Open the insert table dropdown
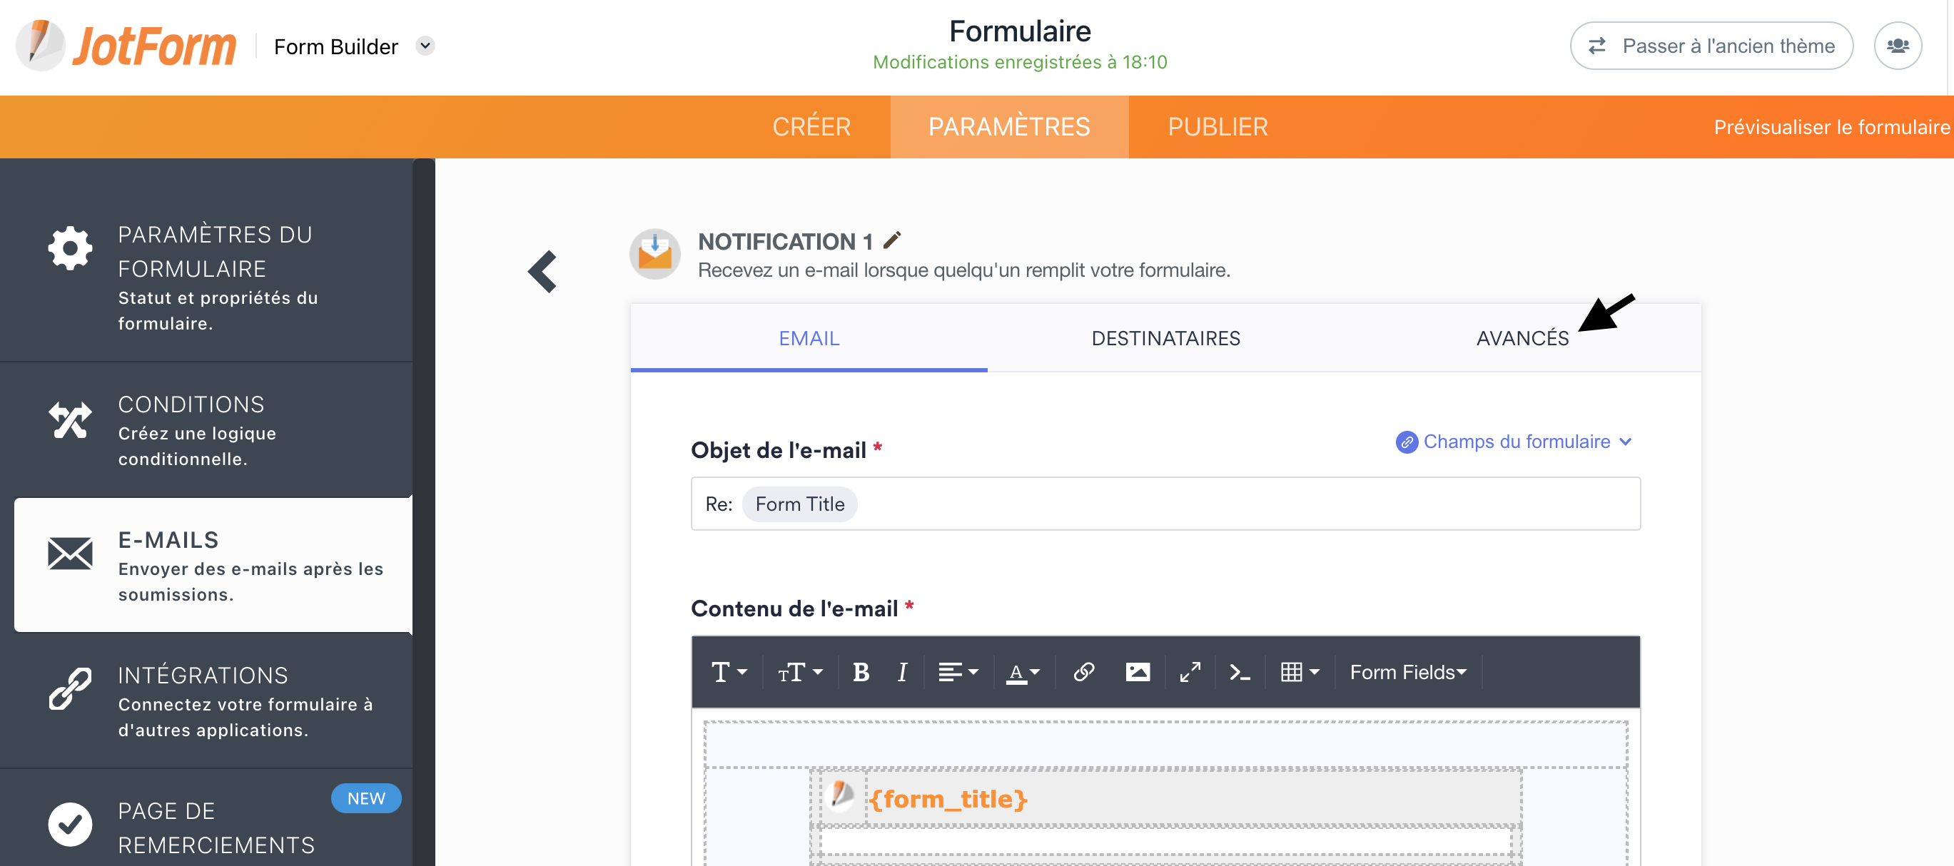 1300,672
